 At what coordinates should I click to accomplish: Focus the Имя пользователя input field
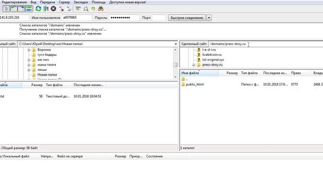click(x=77, y=18)
